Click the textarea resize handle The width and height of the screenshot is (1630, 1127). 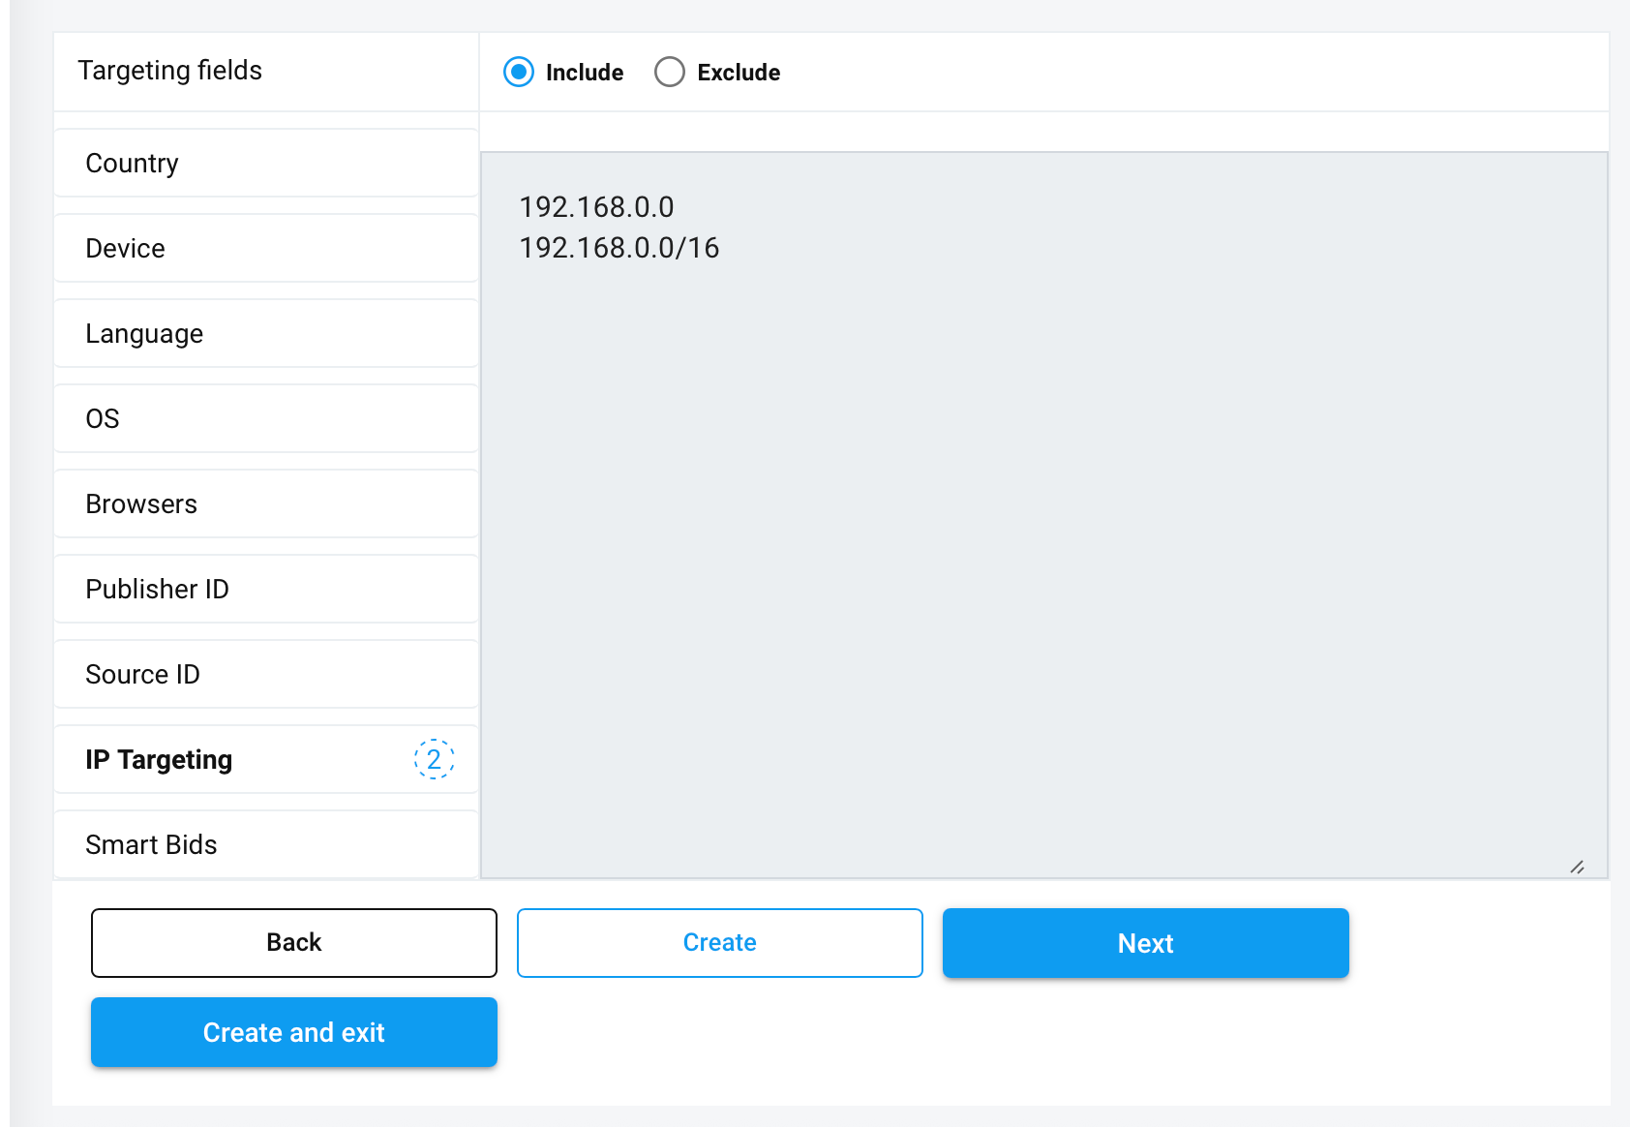point(1577,867)
